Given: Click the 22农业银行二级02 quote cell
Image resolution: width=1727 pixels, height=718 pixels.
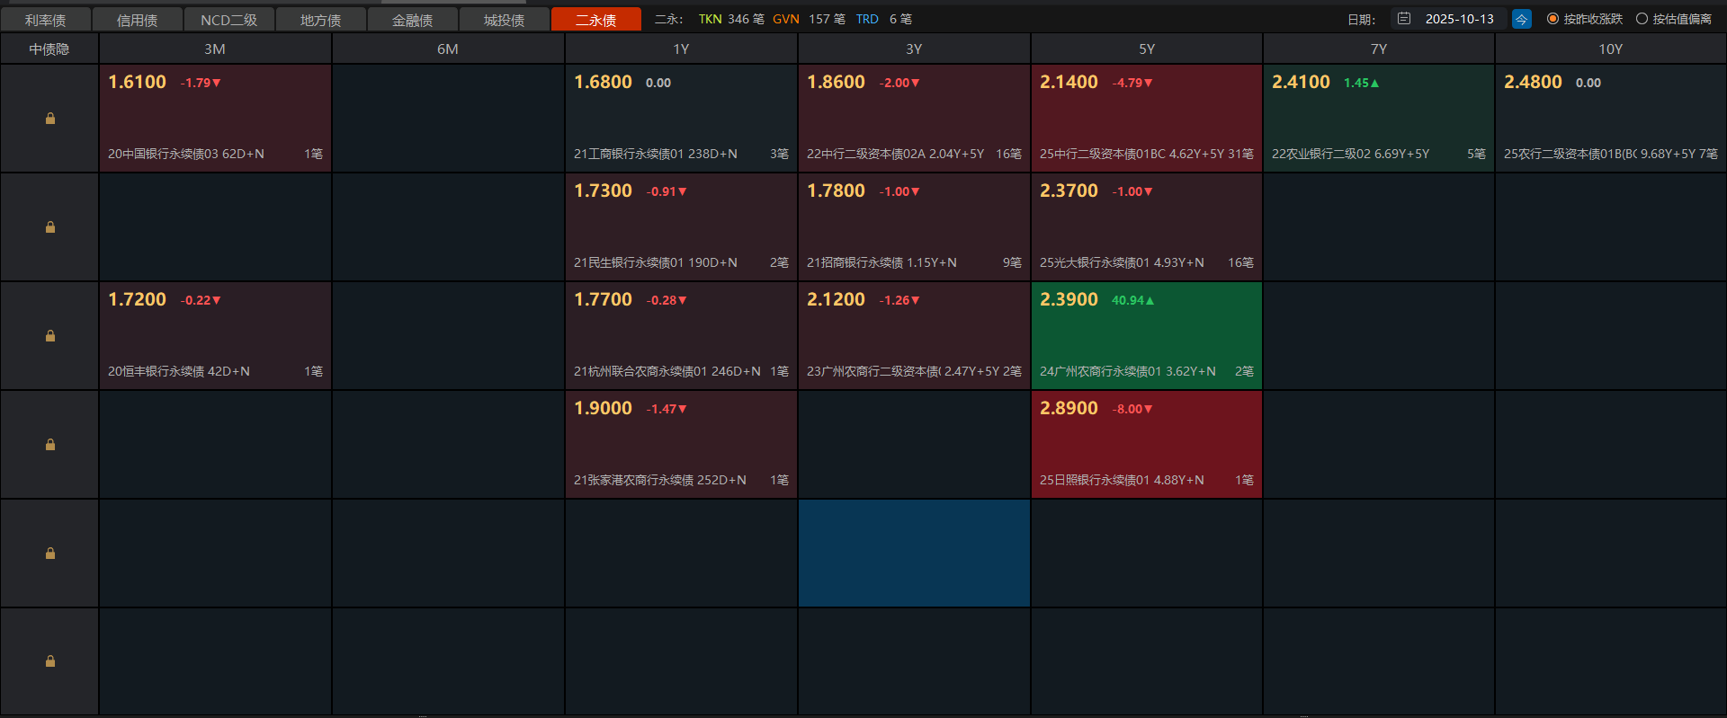Looking at the screenshot, I should pos(1378,119).
